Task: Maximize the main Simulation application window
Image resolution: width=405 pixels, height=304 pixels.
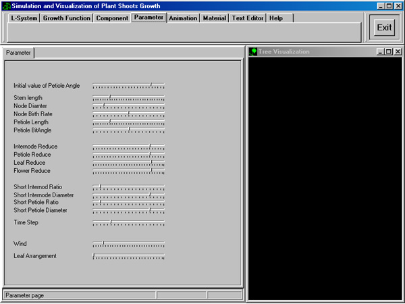Action: tap(389, 6)
